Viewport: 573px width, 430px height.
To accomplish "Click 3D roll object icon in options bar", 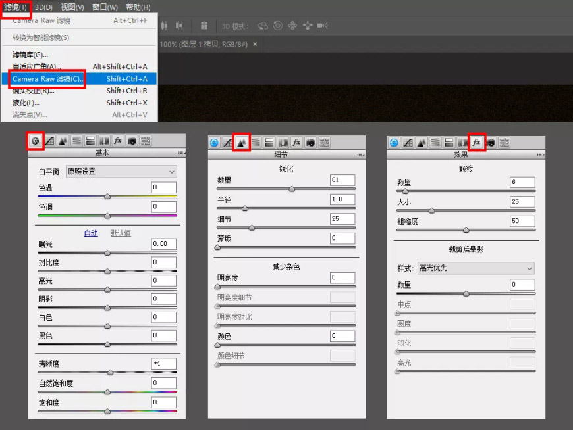I will pos(278,26).
